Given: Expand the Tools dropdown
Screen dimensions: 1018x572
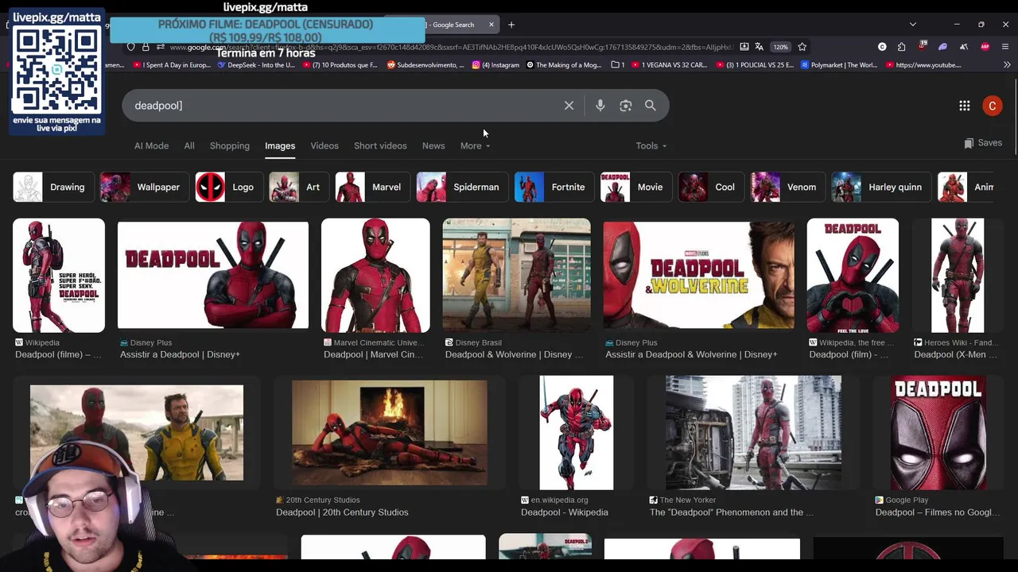Looking at the screenshot, I should coord(651,146).
